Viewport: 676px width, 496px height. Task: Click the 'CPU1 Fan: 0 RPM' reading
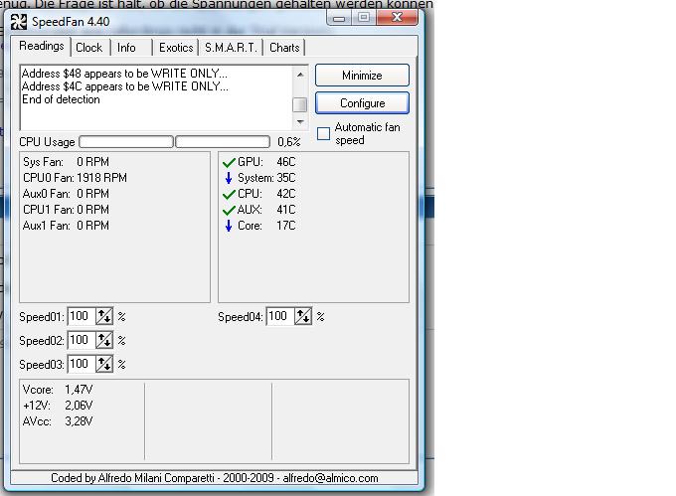(66, 210)
